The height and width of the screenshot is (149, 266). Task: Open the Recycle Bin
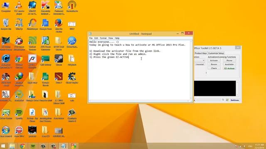click(6, 24)
